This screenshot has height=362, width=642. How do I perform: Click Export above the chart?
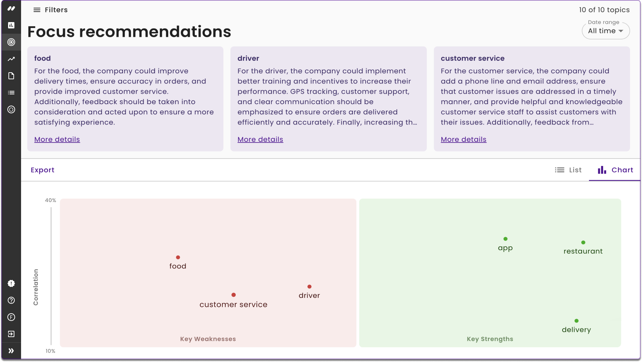click(42, 170)
